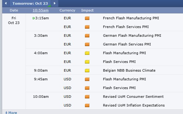This screenshot has width=183, height=114.
Task: Open the Tomorrow: Oct 23 date tab
Action: pyautogui.click(x=30, y=3)
